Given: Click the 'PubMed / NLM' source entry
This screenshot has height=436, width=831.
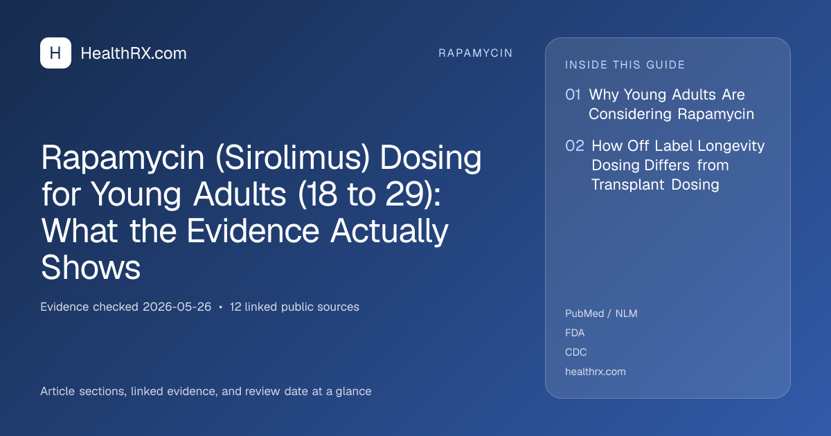Looking at the screenshot, I should click(x=601, y=314).
